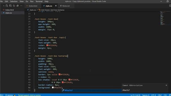Screen dimensions: 171x96
Task: Click the New File icon in explorer
Action: click(x=7, y=6)
